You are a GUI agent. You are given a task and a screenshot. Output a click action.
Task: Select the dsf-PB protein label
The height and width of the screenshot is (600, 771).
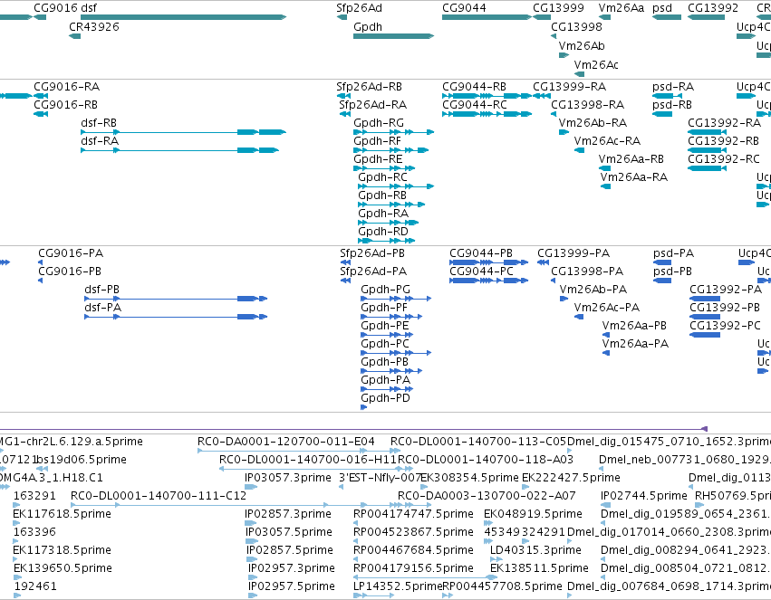coord(101,290)
